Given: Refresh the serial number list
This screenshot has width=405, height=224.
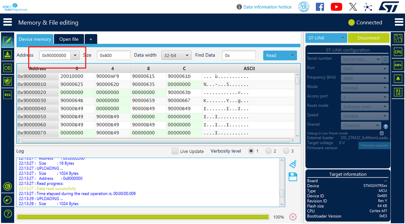Looking at the screenshot, I should [386, 59].
